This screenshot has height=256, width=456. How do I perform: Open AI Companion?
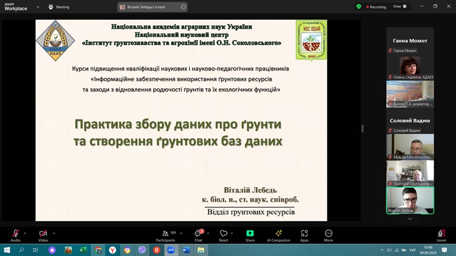pyautogui.click(x=279, y=236)
